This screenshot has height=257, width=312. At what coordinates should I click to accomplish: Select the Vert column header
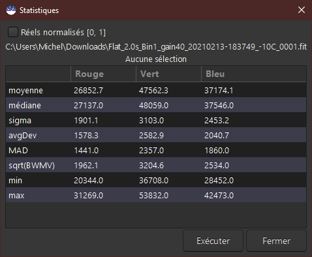tap(168, 74)
